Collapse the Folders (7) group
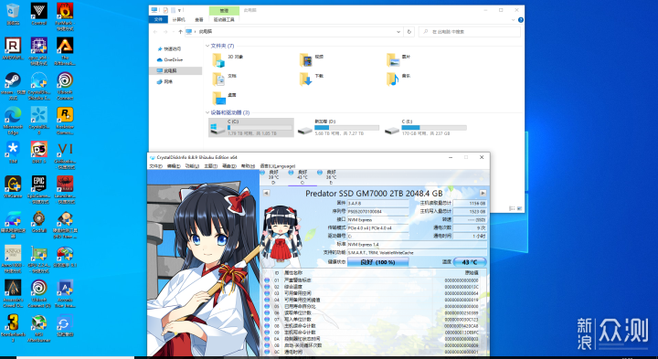Viewport: 658px width, 359px height. coord(207,46)
